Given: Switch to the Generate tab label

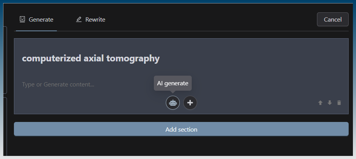Looking at the screenshot, I should (x=41, y=19).
